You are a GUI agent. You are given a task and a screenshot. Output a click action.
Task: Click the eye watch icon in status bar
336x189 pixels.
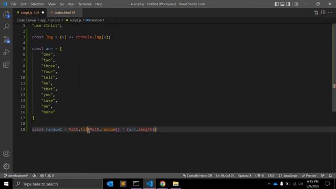[34, 176]
